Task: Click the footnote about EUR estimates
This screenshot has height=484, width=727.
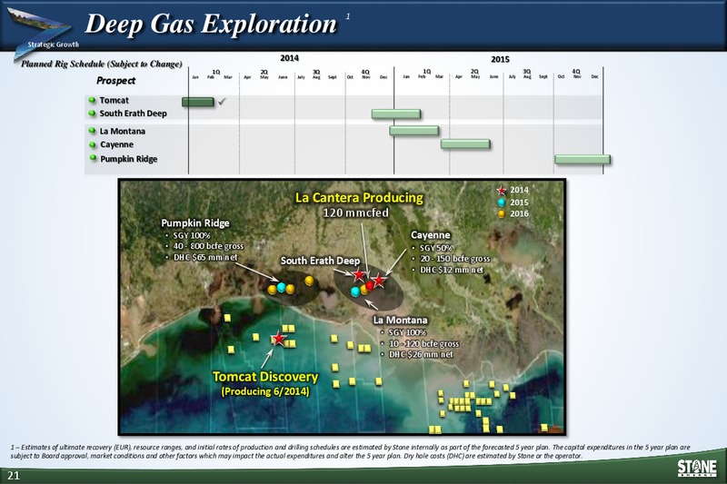Action: tap(350, 451)
